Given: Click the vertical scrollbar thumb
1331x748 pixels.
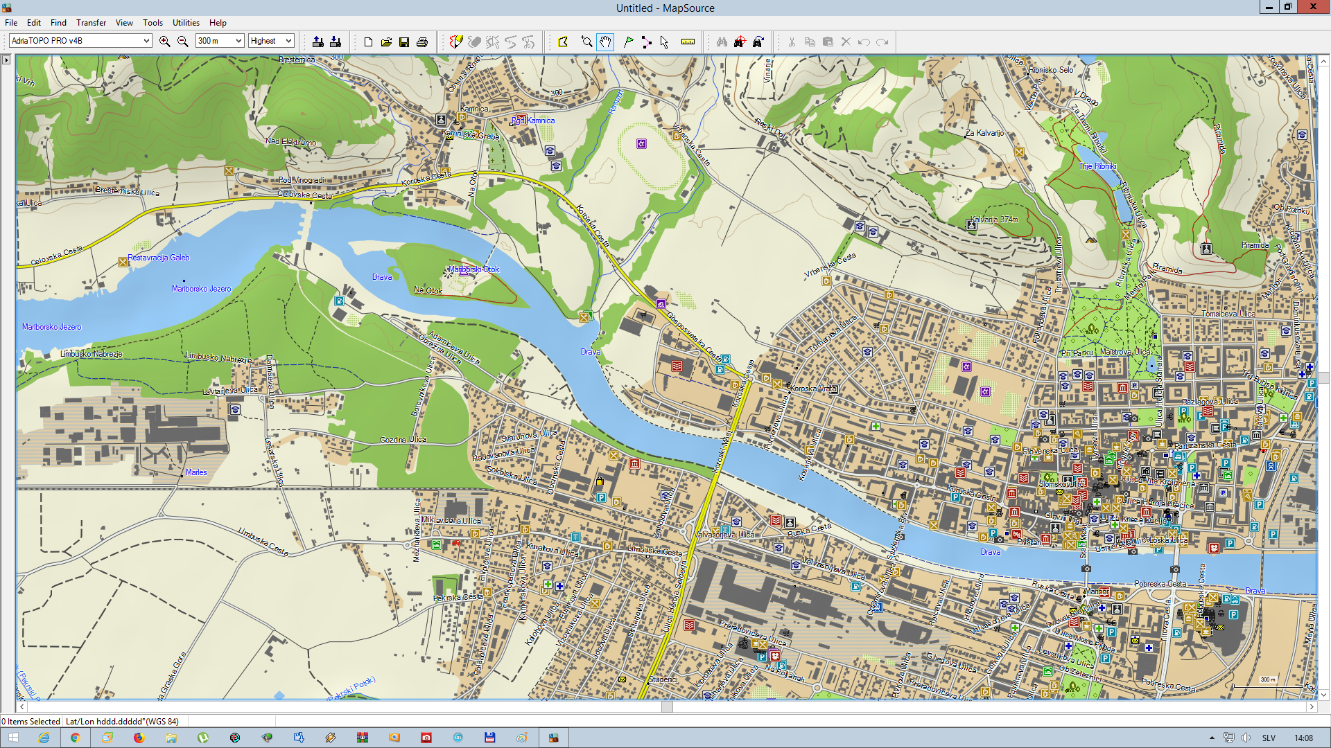Looking at the screenshot, I should [x=1323, y=377].
